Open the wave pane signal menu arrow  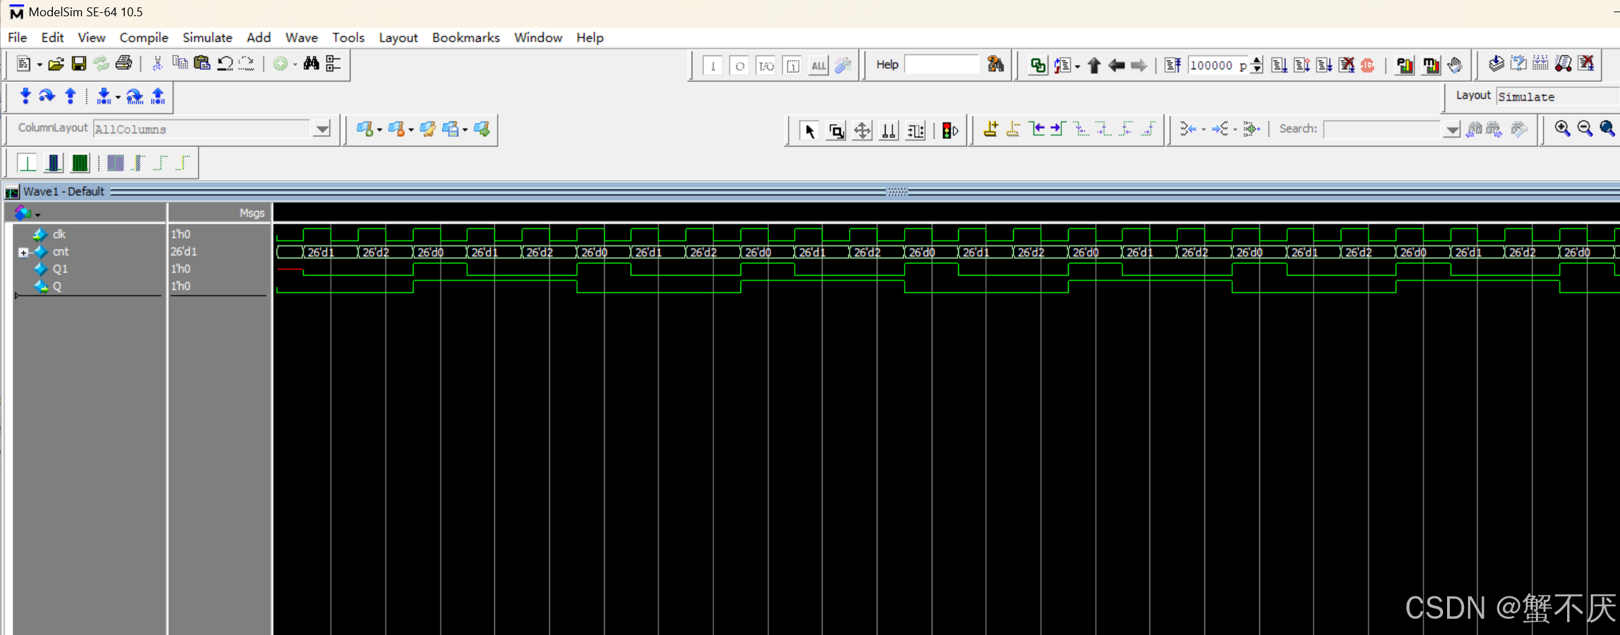point(38,215)
